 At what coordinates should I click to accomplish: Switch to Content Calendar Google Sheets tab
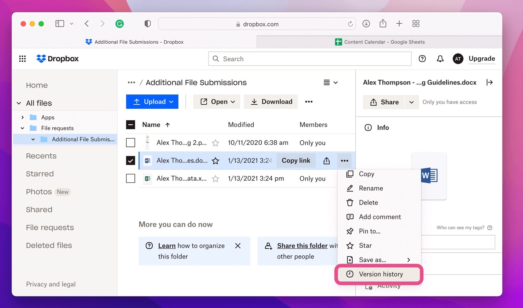[380, 42]
